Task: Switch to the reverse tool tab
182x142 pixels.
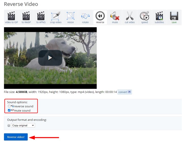Action: [100, 17]
